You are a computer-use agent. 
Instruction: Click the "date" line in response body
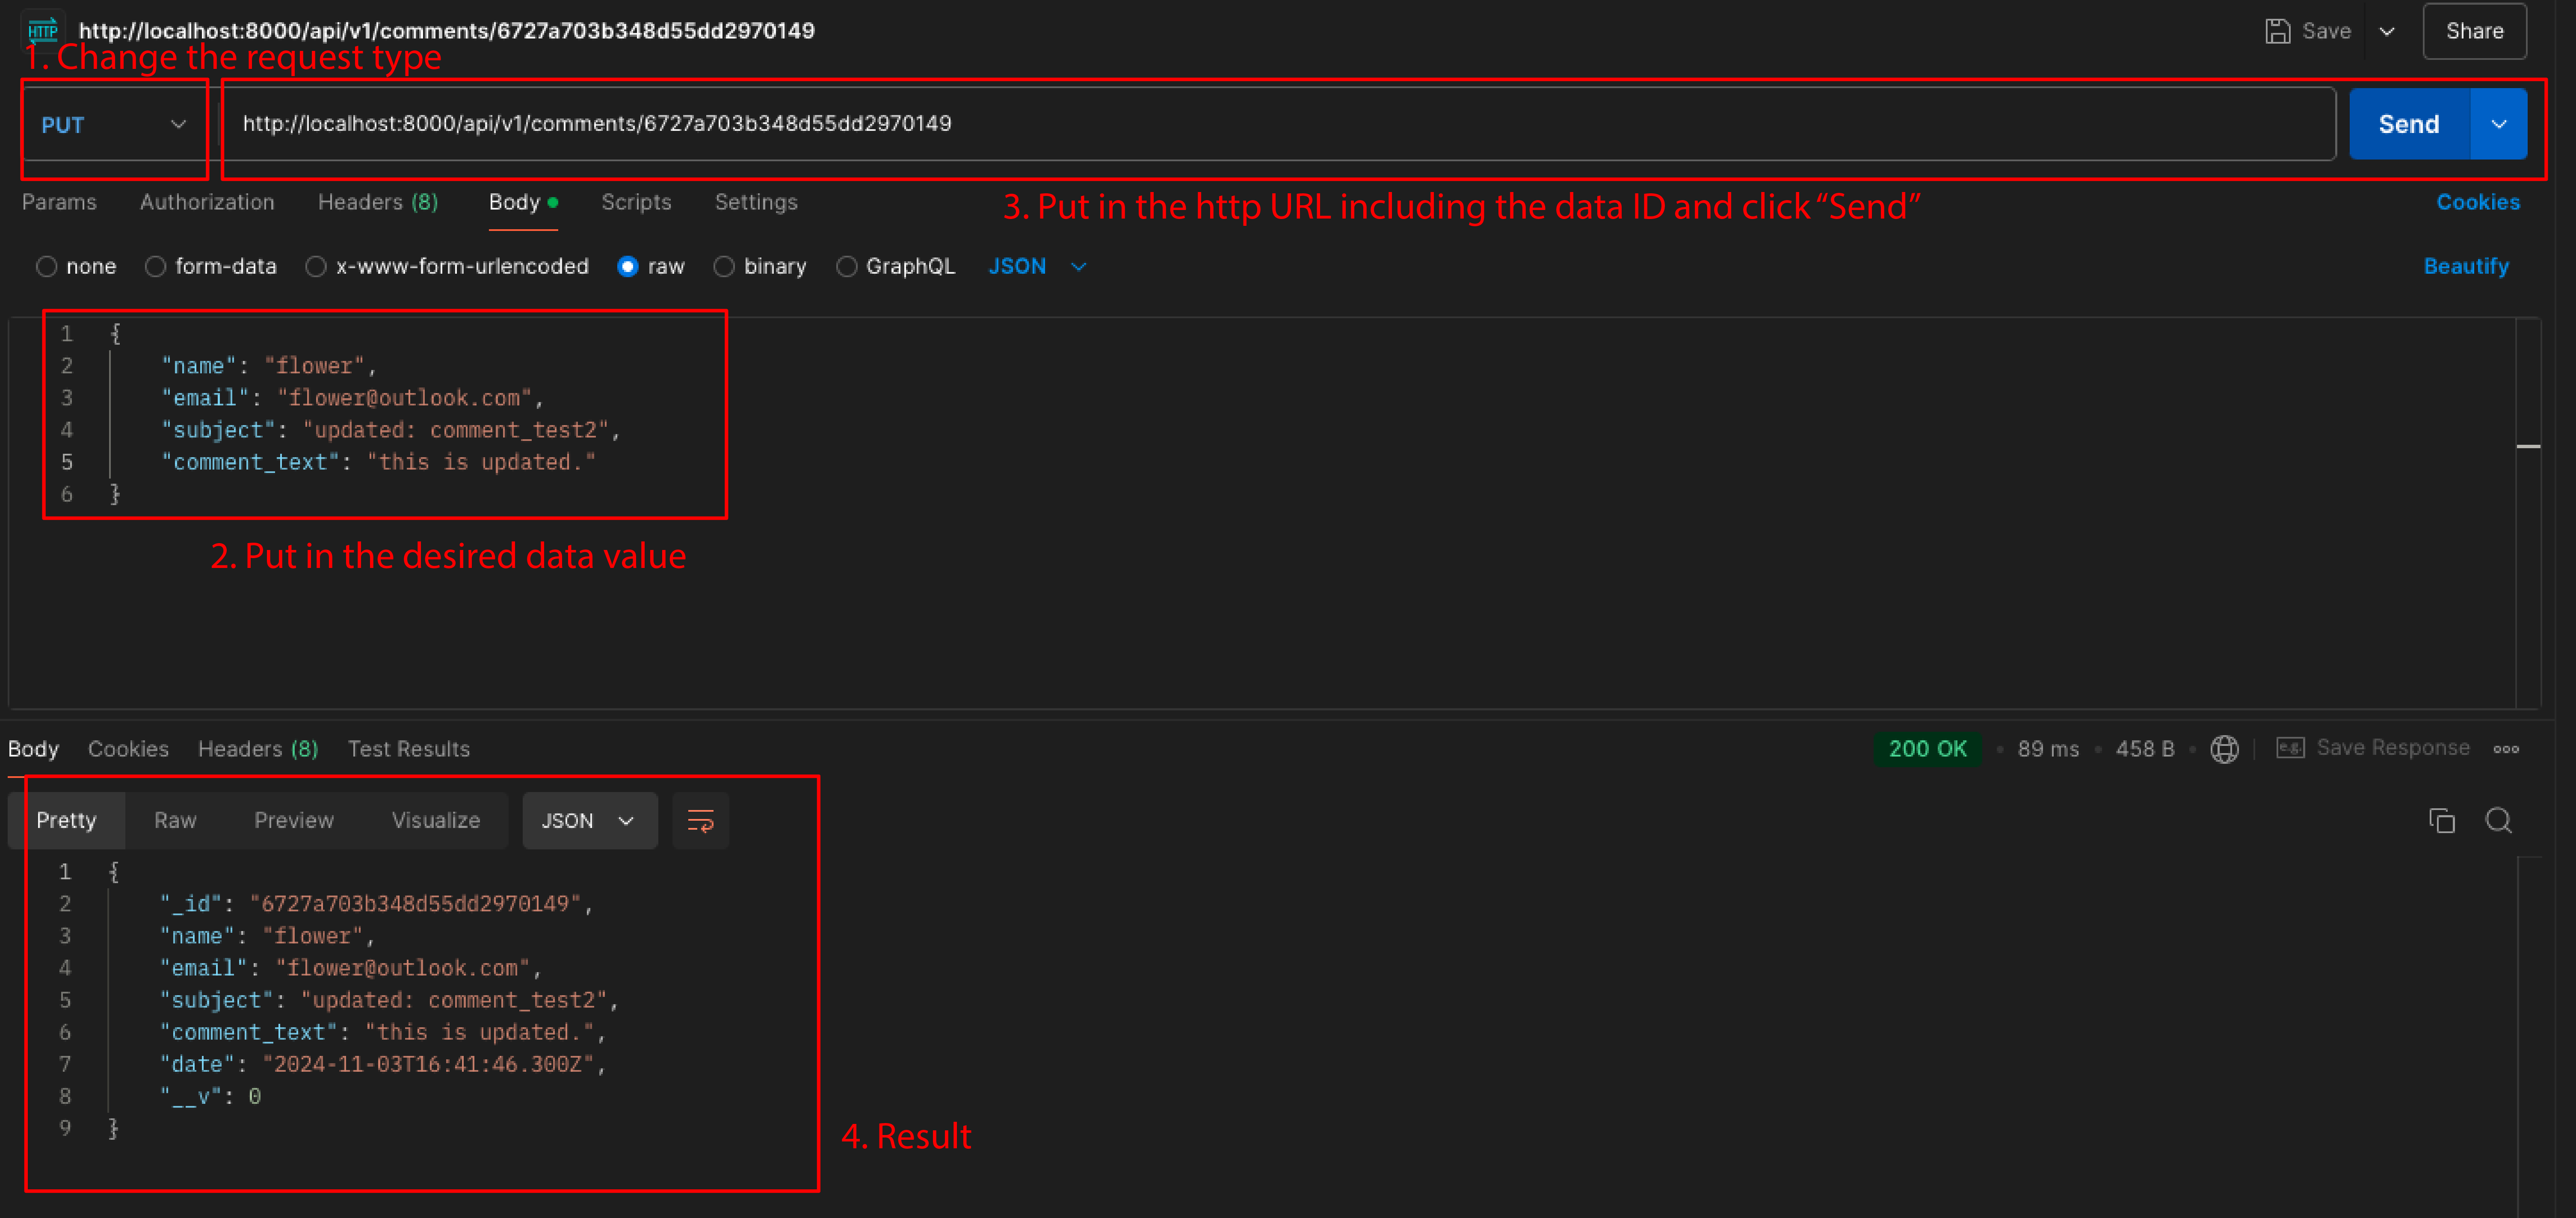[x=383, y=1064]
